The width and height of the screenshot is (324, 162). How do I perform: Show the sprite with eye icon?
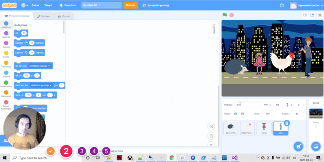click(x=235, y=114)
